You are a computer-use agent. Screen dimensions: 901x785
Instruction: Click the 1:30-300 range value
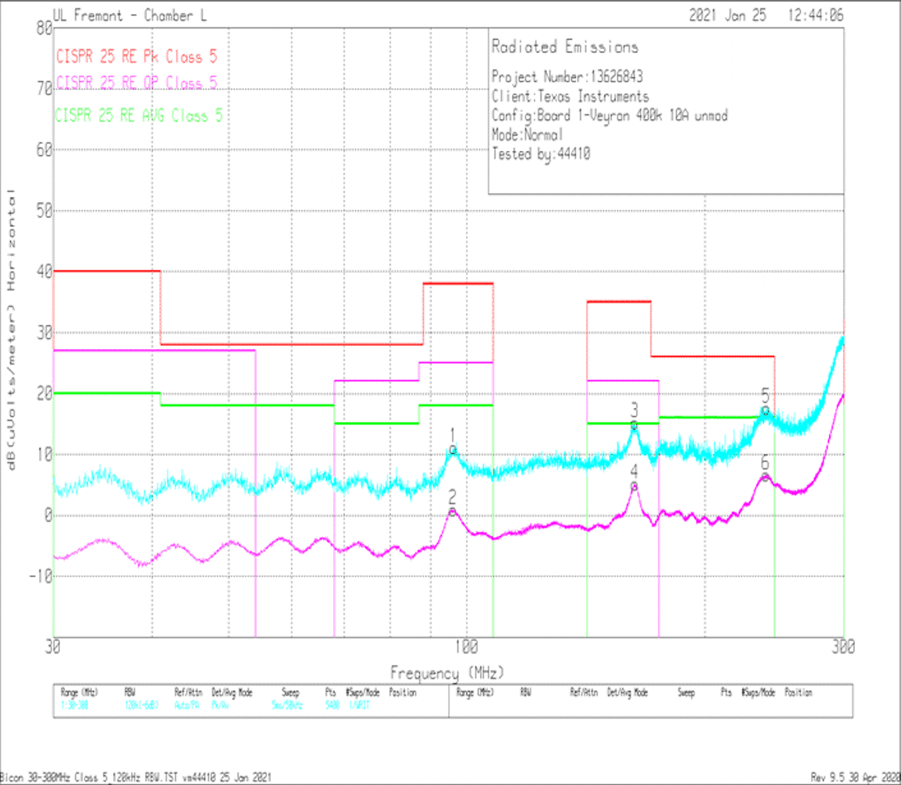[73, 703]
